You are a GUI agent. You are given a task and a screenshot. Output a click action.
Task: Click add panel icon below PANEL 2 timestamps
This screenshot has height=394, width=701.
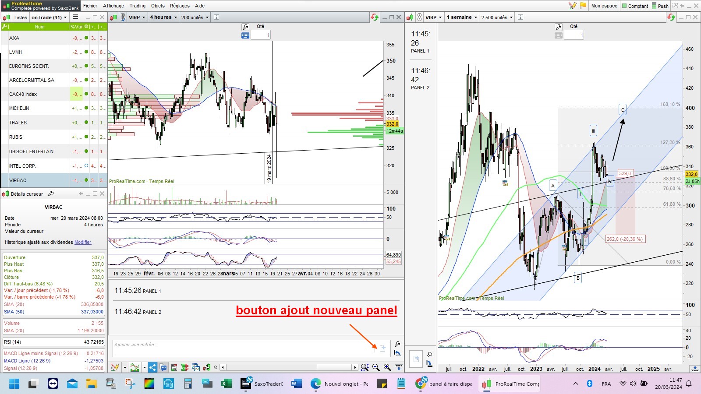coord(416,359)
